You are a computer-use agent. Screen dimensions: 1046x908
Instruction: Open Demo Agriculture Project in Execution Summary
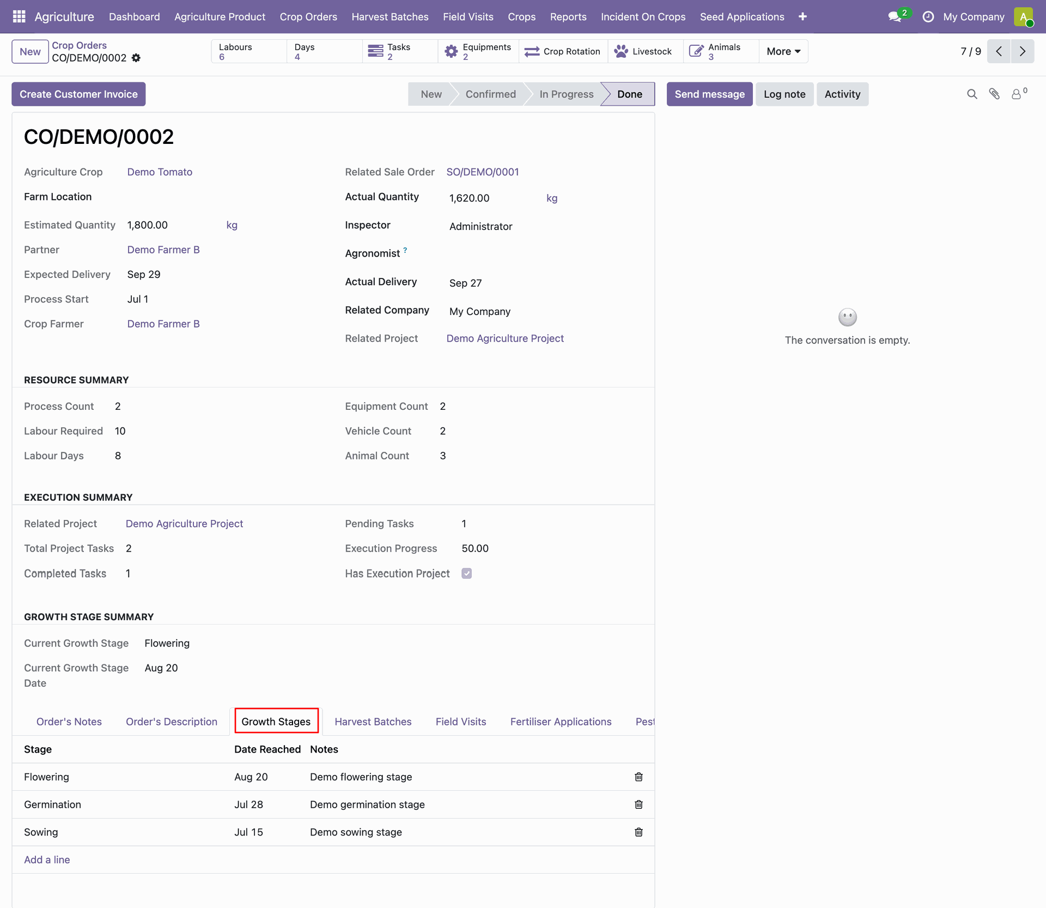click(x=184, y=524)
